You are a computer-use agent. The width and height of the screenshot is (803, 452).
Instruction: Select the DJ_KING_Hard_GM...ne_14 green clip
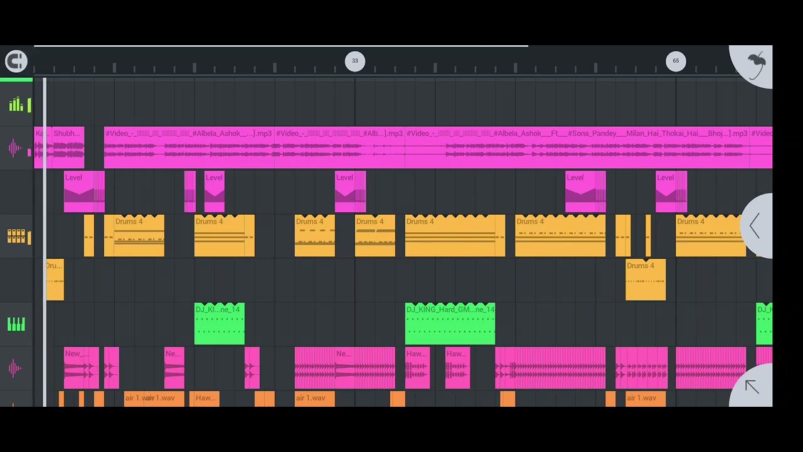450,323
